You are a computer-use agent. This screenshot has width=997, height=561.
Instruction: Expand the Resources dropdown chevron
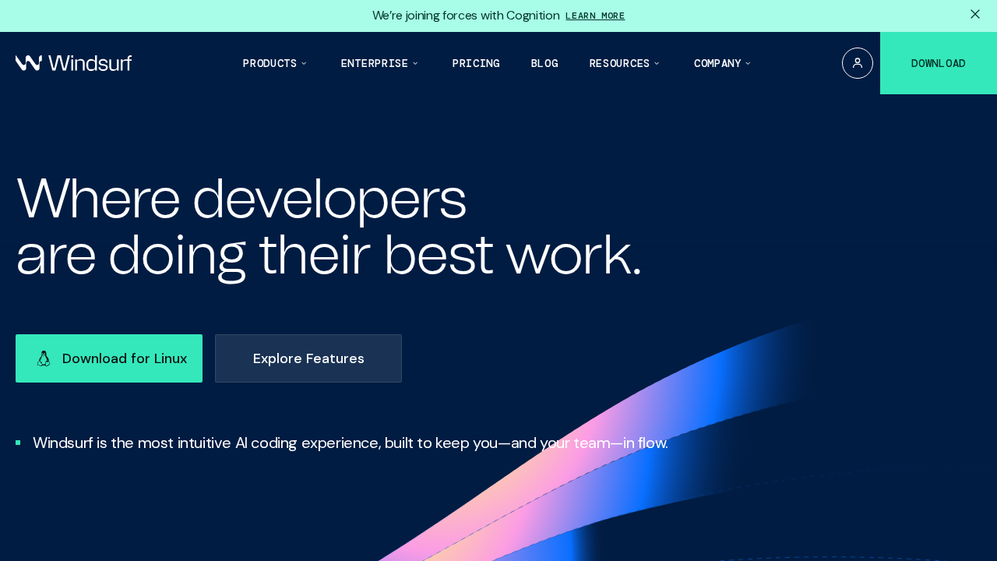657,63
